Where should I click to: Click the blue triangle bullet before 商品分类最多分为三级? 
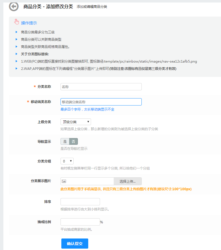click(17, 32)
